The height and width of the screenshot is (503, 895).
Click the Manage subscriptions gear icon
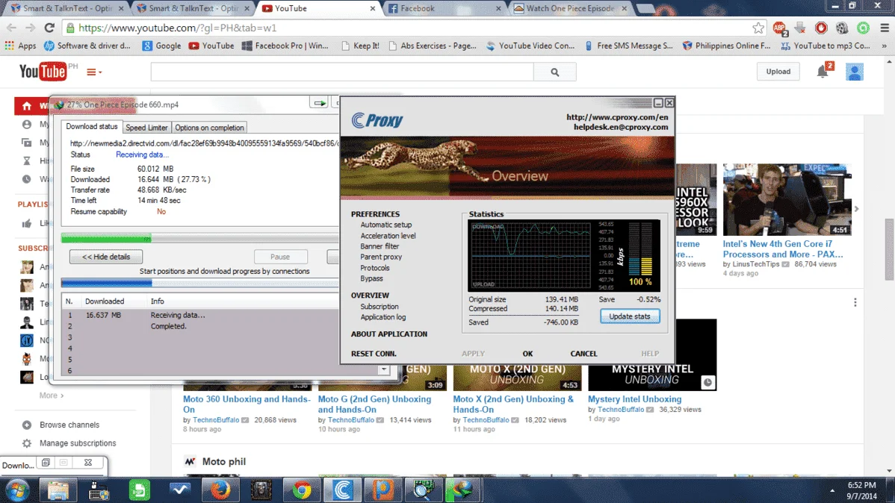(x=27, y=443)
